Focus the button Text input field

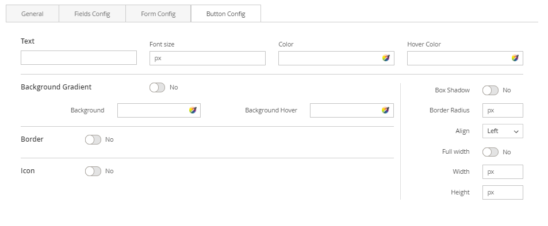[79, 57]
